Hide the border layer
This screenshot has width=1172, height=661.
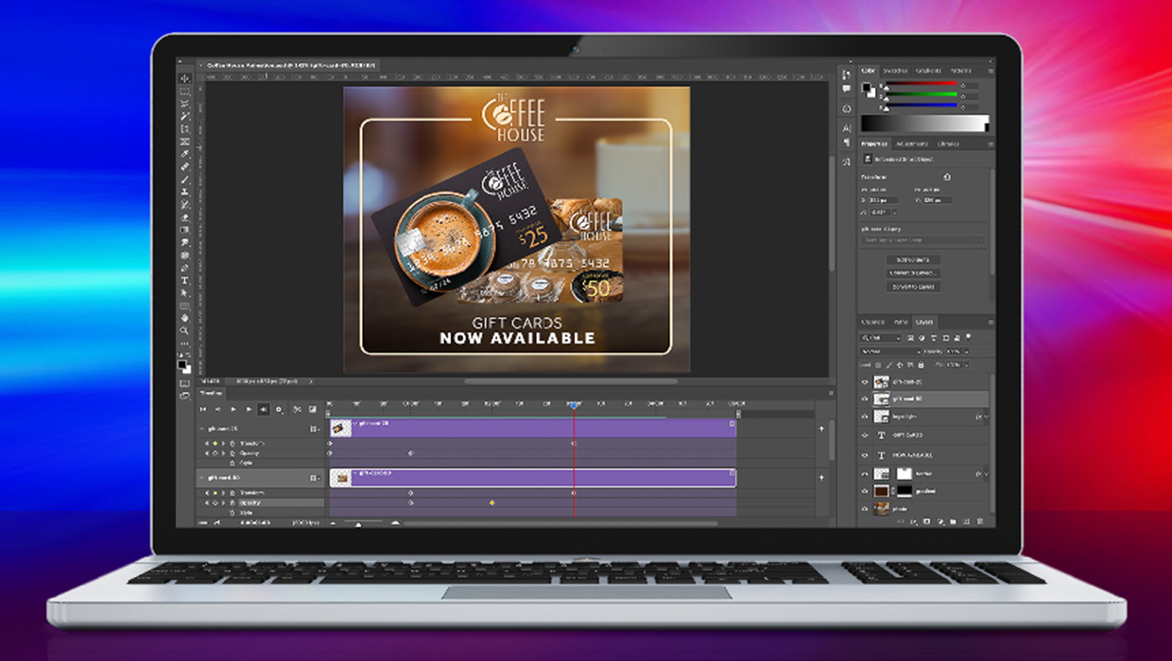coord(865,474)
